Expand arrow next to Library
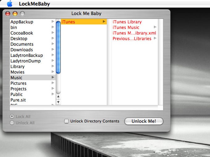The height and width of the screenshot is (157, 210). point(53,66)
